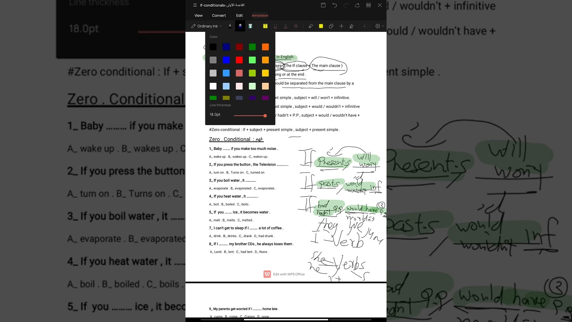
Task: Pick the dark navy blue swatch
Action: point(226,47)
